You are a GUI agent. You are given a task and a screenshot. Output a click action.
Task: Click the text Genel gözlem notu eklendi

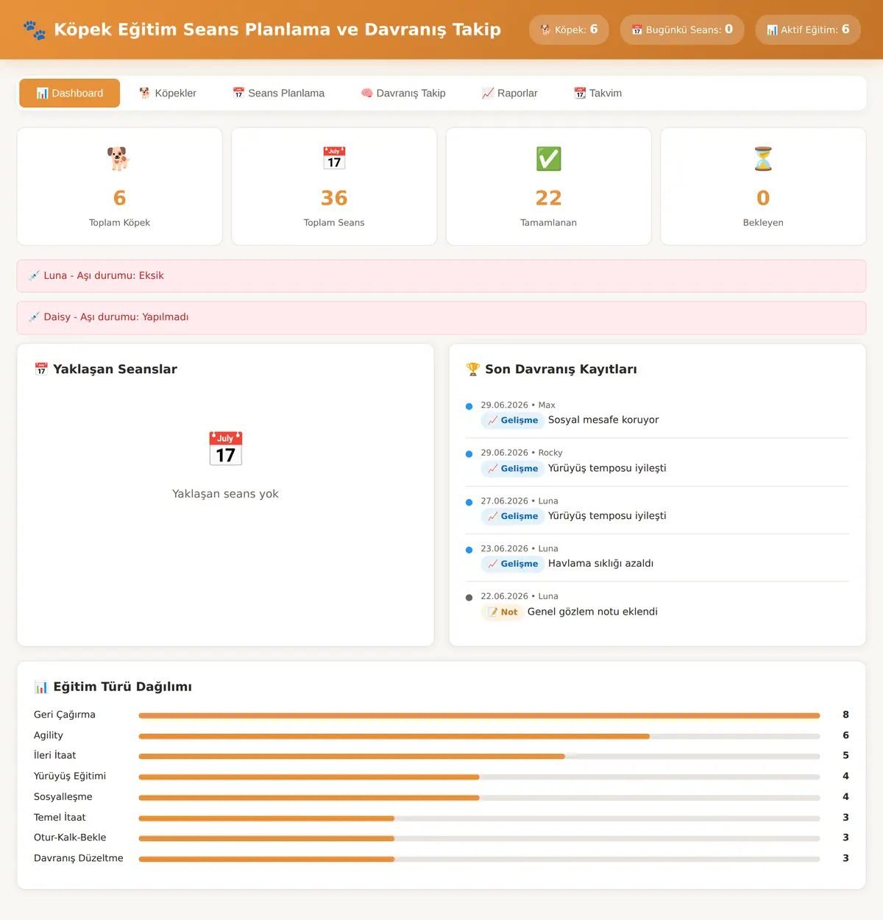(592, 612)
